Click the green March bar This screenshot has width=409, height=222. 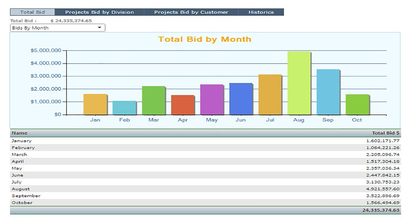(x=154, y=100)
